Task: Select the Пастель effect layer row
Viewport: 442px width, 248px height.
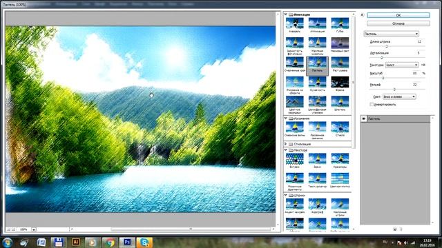Action: pos(396,118)
